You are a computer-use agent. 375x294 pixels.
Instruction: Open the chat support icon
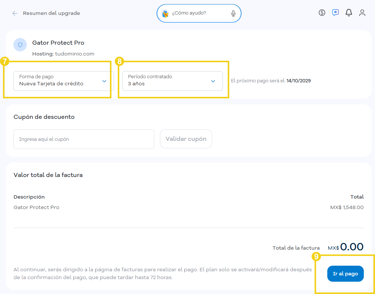[335, 13]
